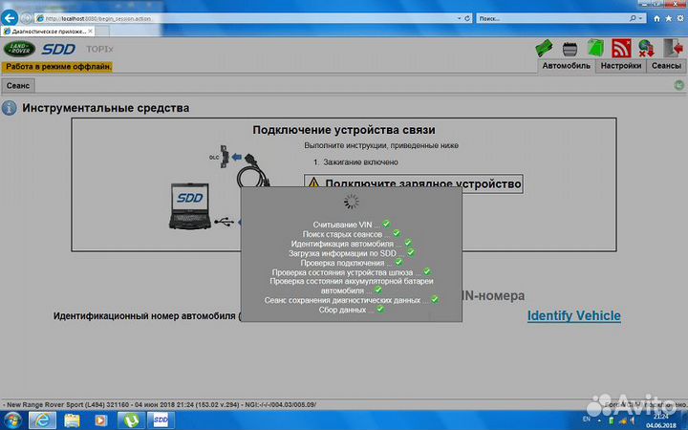
Task: Click the vehicle battery status icon
Action: click(570, 49)
